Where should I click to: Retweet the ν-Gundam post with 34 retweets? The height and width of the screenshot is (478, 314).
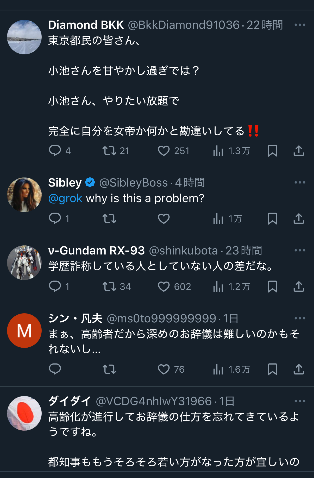(x=109, y=286)
